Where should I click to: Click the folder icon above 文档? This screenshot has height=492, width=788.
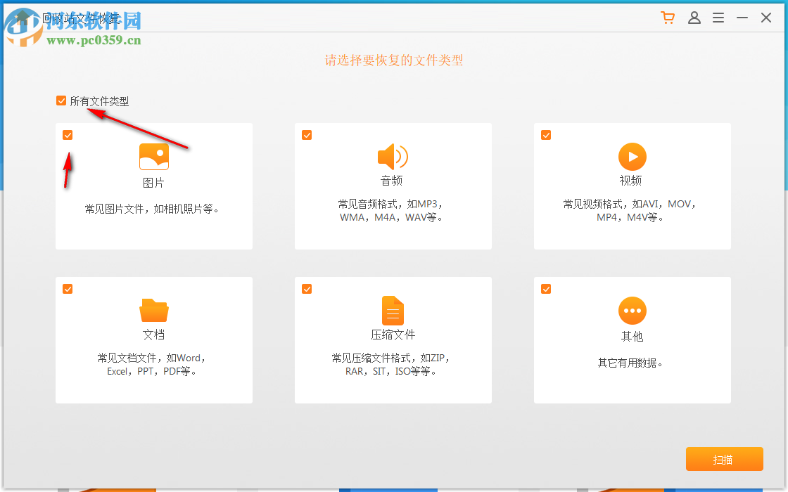click(153, 310)
